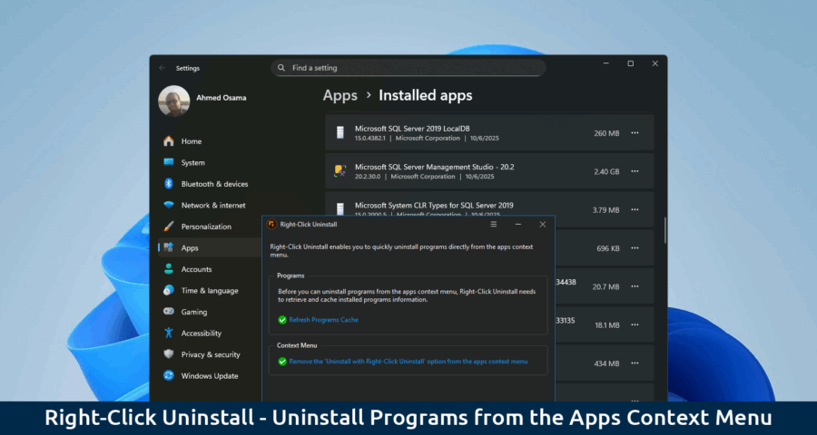This screenshot has height=435, width=817.
Task: Open Personalization settings
Action: [205, 227]
